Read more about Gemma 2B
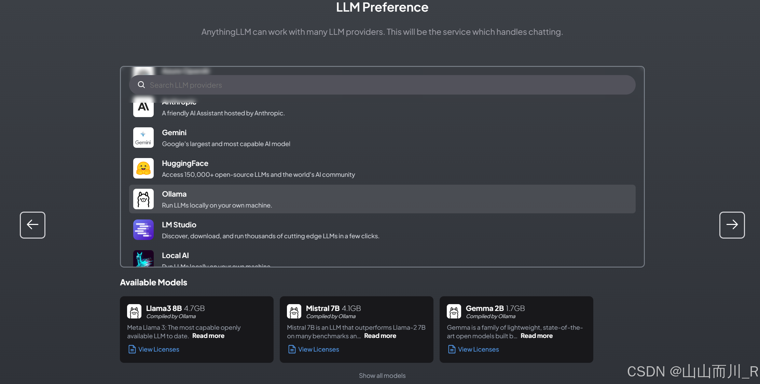This screenshot has height=384, width=760. [x=536, y=336]
